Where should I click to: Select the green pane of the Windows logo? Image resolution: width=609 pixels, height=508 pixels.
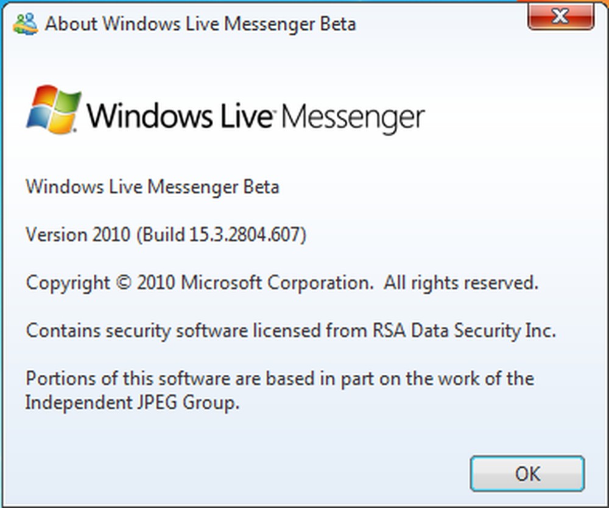[66, 100]
